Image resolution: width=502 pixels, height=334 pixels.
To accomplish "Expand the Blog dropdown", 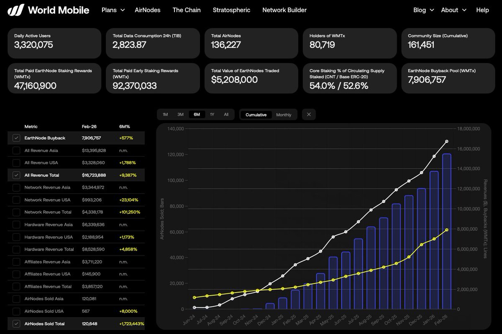I will 423,10.
